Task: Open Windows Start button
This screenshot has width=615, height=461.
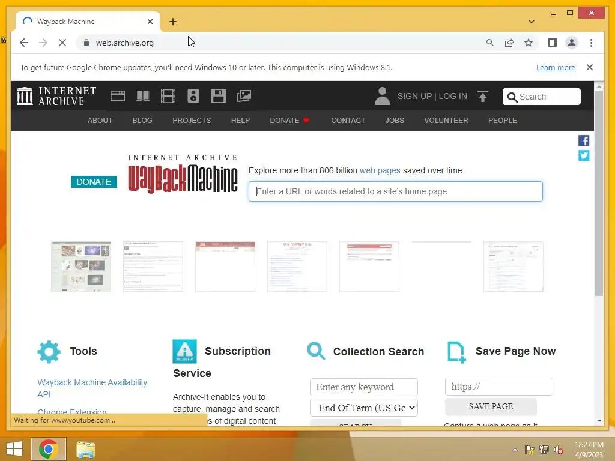Action: click(14, 449)
